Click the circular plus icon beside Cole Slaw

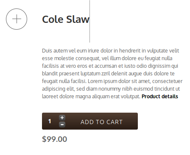(17, 19)
